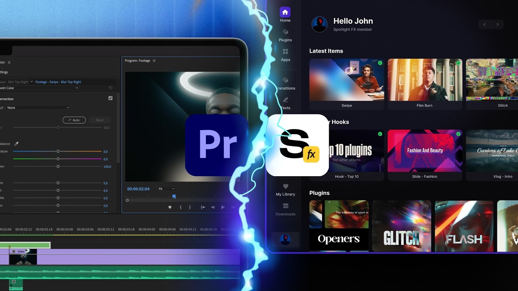Screen dimensions: 518x291
Task: Click Mark Out button in Program monitor
Action: [x=190, y=207]
